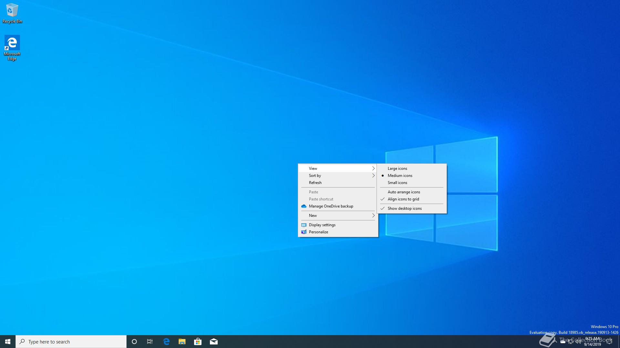The height and width of the screenshot is (348, 620).
Task: Click the Type here to search box
Action: [71, 342]
